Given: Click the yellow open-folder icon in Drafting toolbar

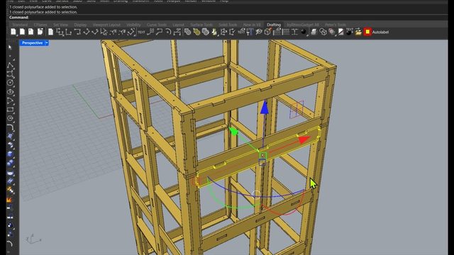Looking at the screenshot, I should pos(358,32).
